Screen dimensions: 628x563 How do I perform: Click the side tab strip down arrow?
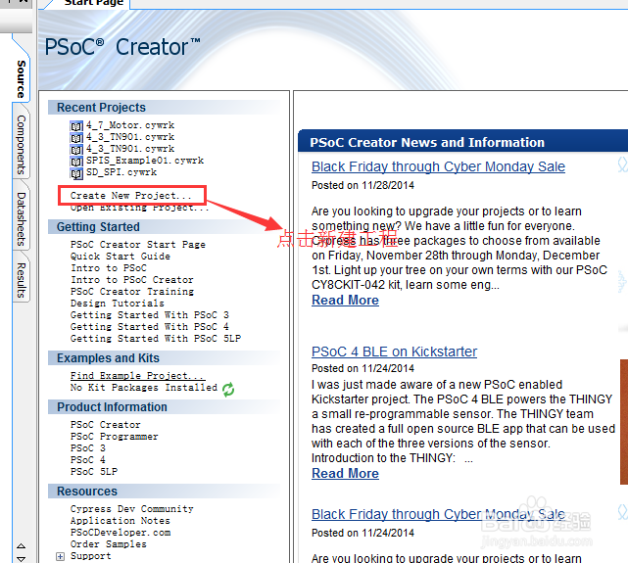22,559
